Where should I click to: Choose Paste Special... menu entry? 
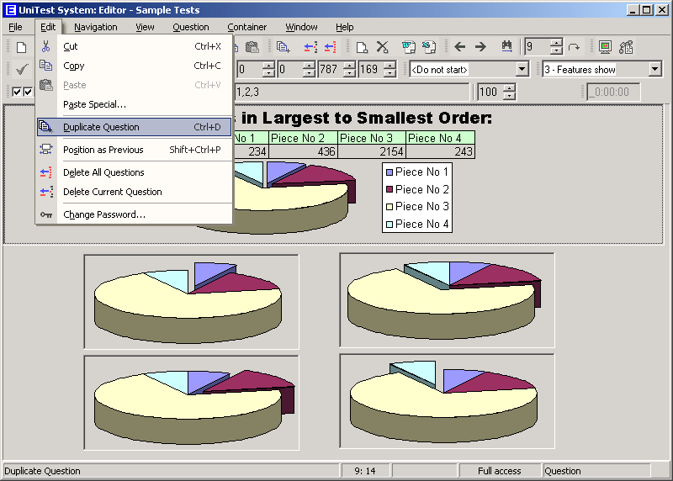coord(135,104)
